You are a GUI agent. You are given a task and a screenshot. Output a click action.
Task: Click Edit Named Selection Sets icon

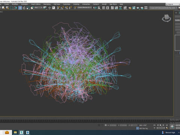(75, 8)
